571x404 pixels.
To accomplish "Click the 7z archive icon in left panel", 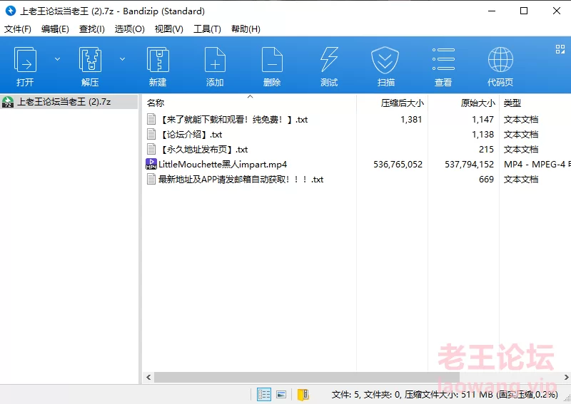I will tap(8, 102).
